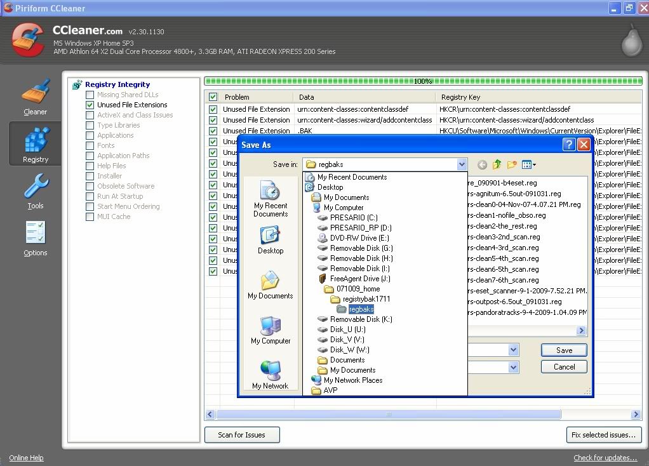Click the Cancel button in Save As
This screenshot has width=649, height=466.
[x=564, y=367]
